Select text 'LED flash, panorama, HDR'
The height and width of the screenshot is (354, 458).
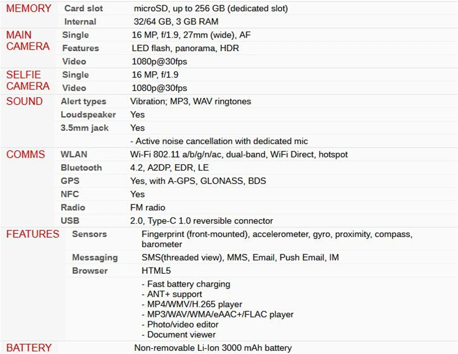186,48
